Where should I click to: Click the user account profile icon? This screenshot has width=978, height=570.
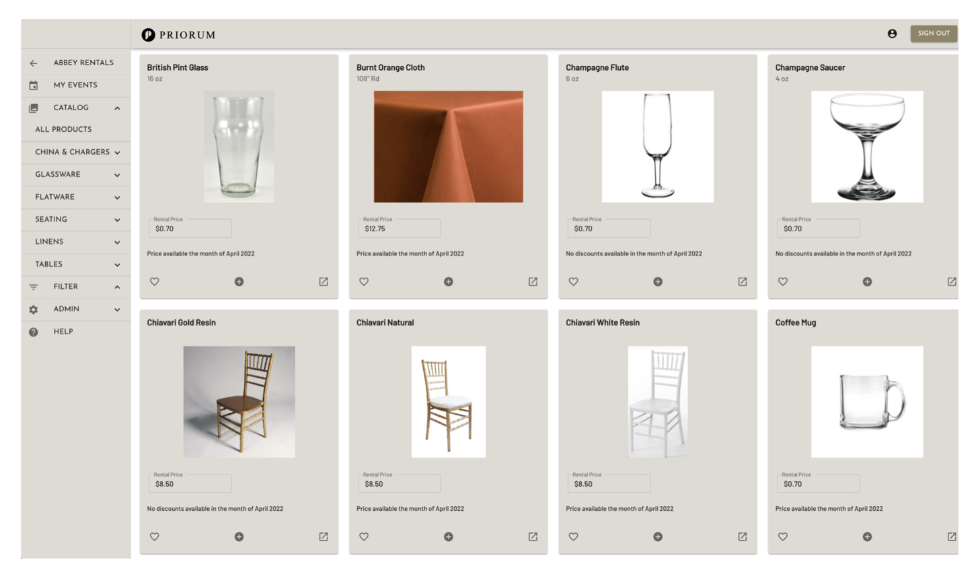(892, 34)
